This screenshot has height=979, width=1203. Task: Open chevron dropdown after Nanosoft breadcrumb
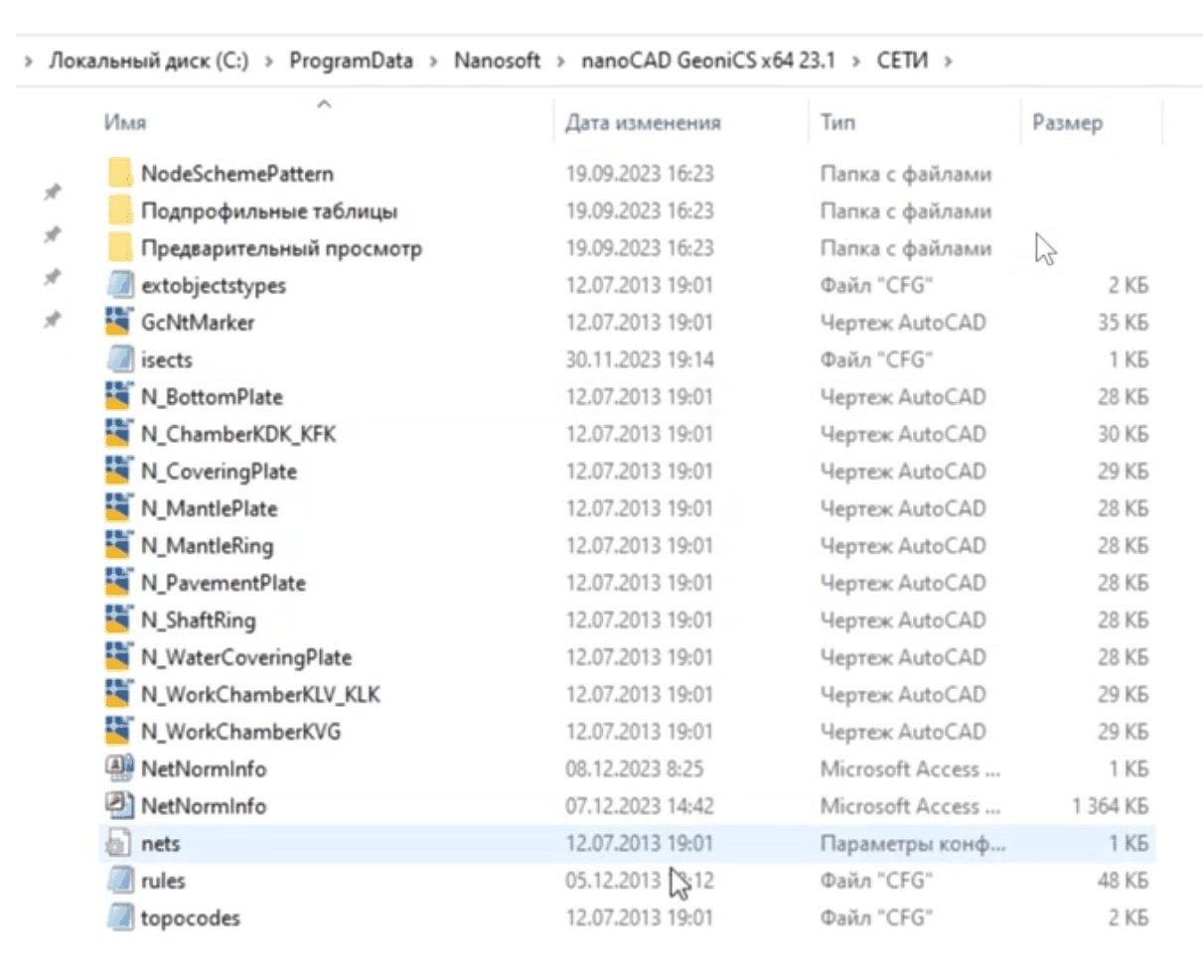pyautogui.click(x=561, y=62)
